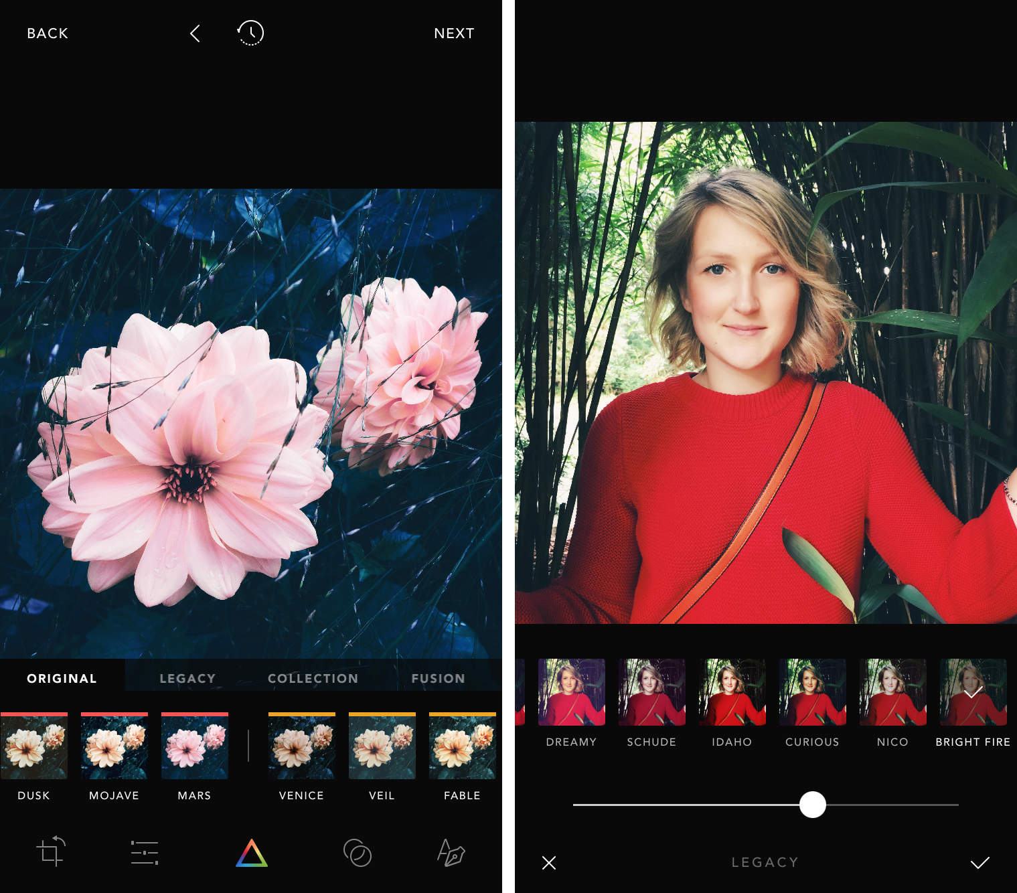Click the CURIOUS filter label
This screenshot has width=1017, height=893.
(x=813, y=742)
